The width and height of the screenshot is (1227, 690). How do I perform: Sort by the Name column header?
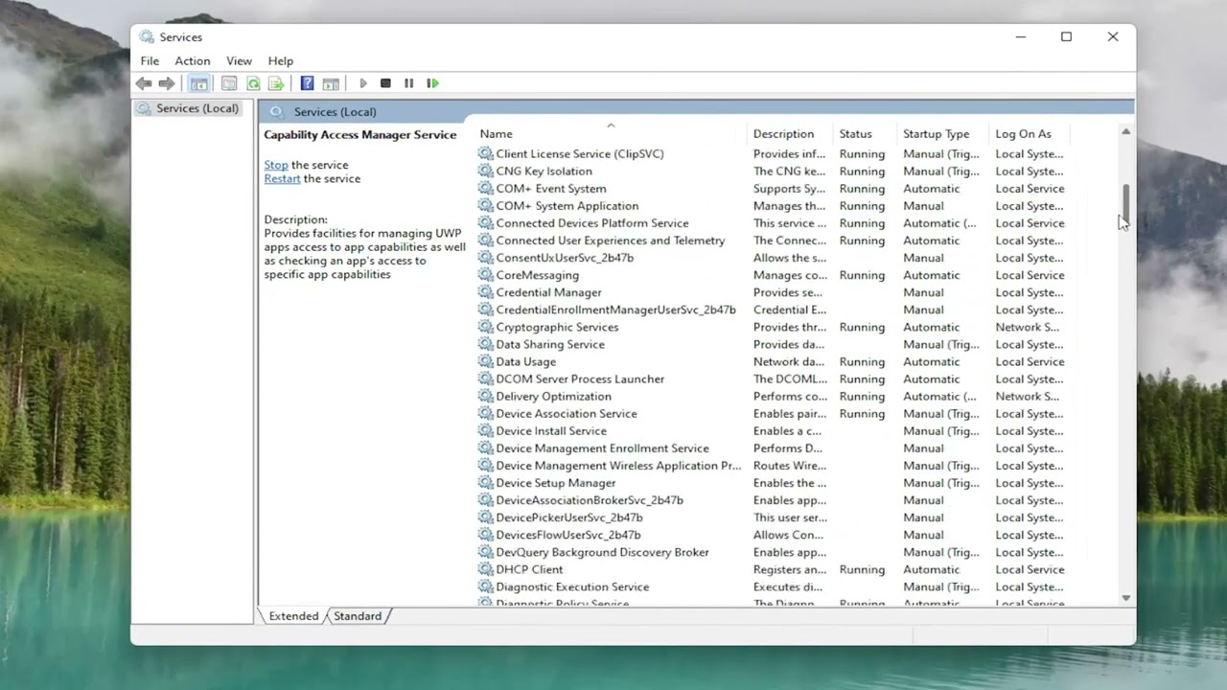click(x=610, y=134)
